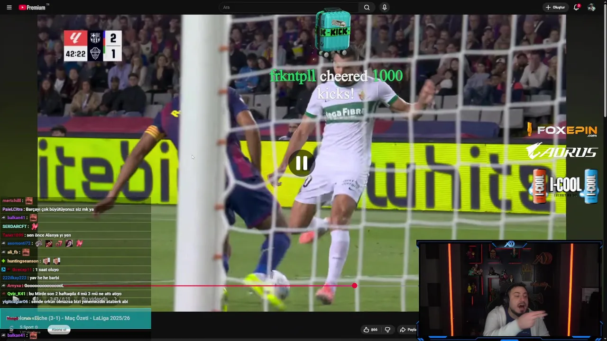Start voice search with microphone icon
The height and width of the screenshot is (341, 607).
coord(385,8)
